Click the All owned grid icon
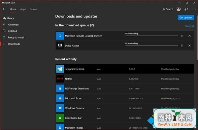Screen dimensions: 198x130 [4, 25]
